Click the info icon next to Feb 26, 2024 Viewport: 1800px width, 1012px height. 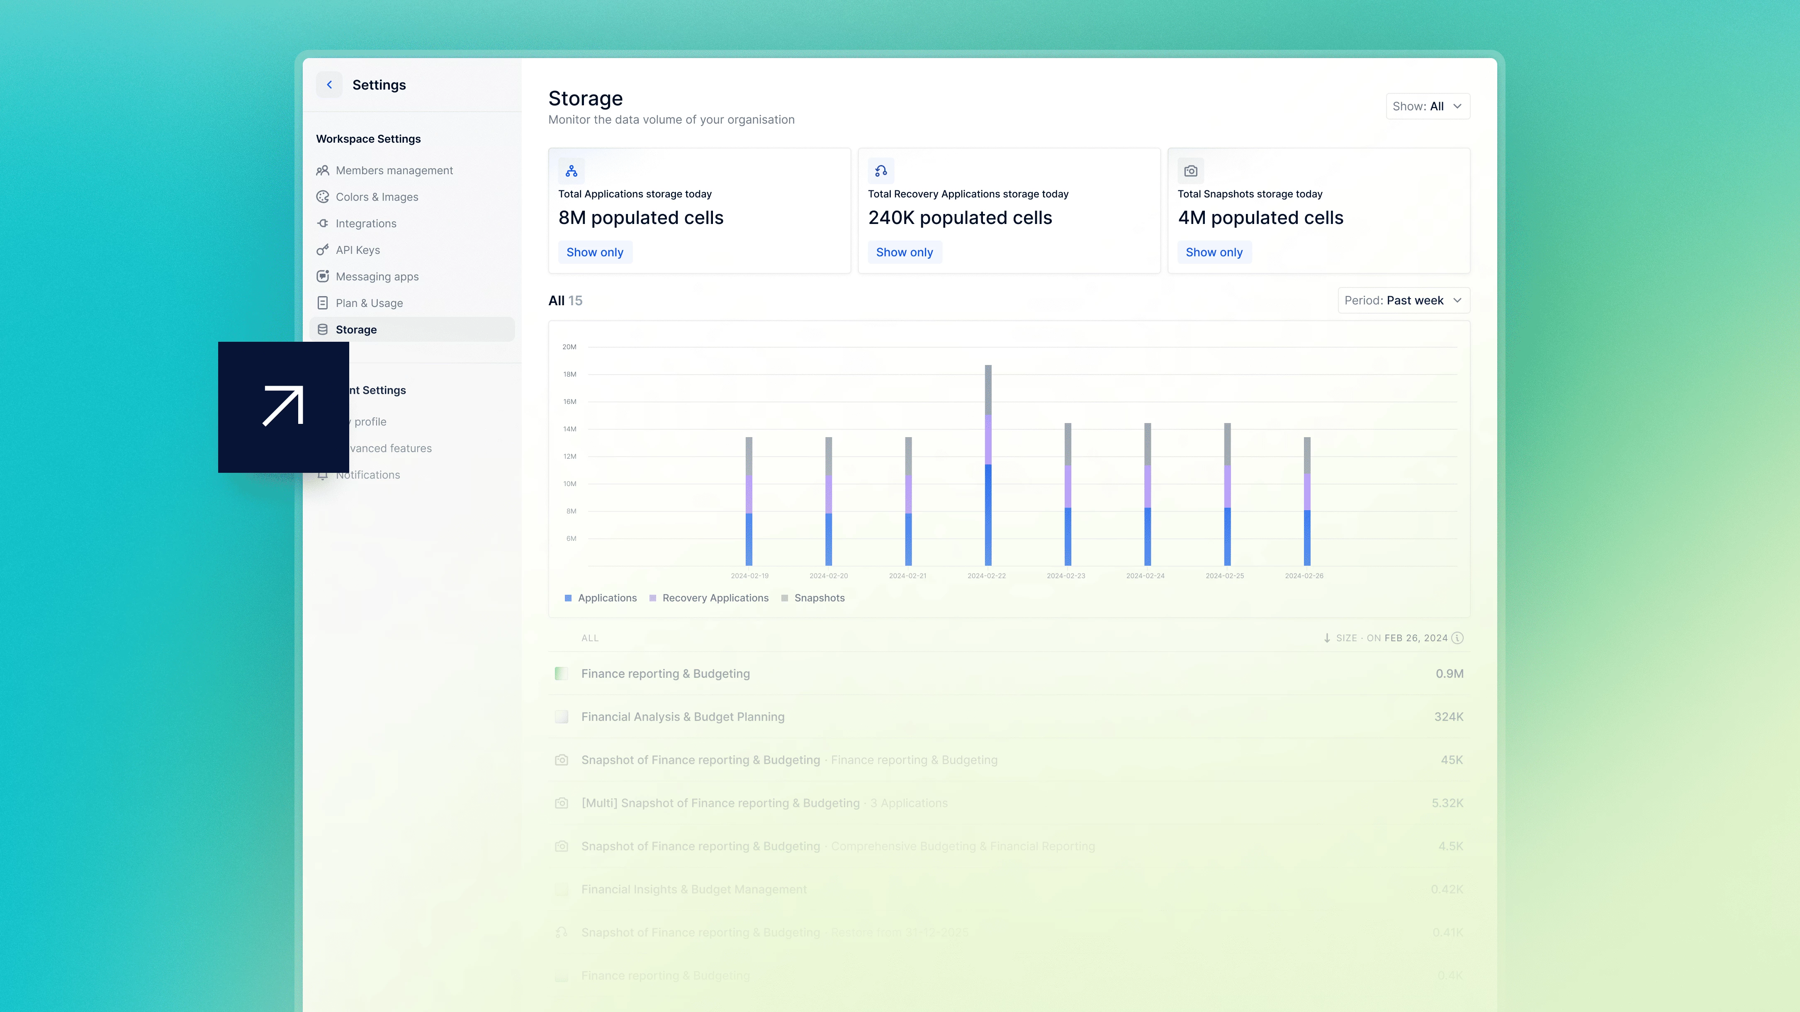point(1457,638)
